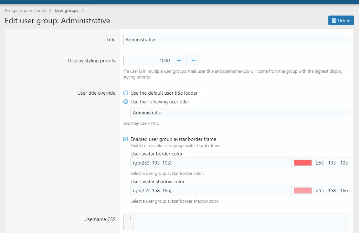Click the border color blue value 103
359x233 pixels.
[x=344, y=163]
